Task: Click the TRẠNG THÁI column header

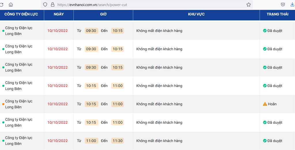Action: pyautogui.click(x=277, y=14)
